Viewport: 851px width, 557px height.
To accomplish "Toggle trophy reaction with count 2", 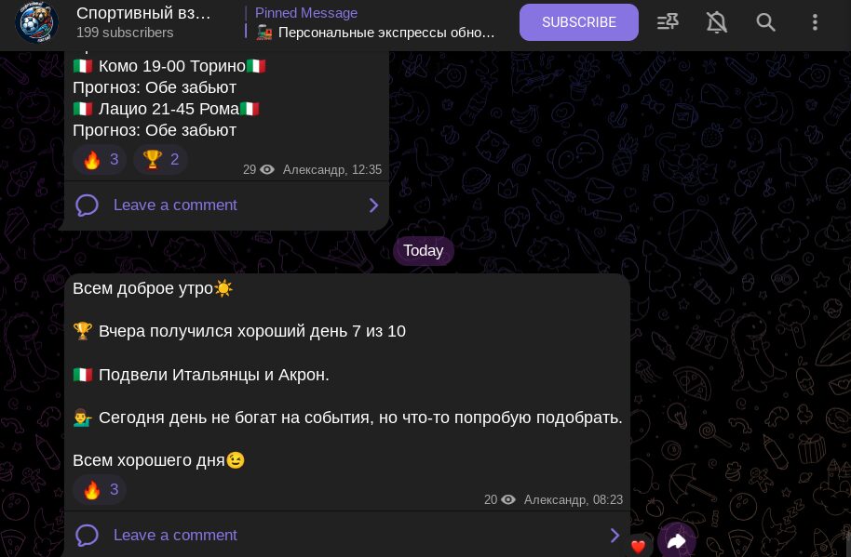I will (161, 159).
